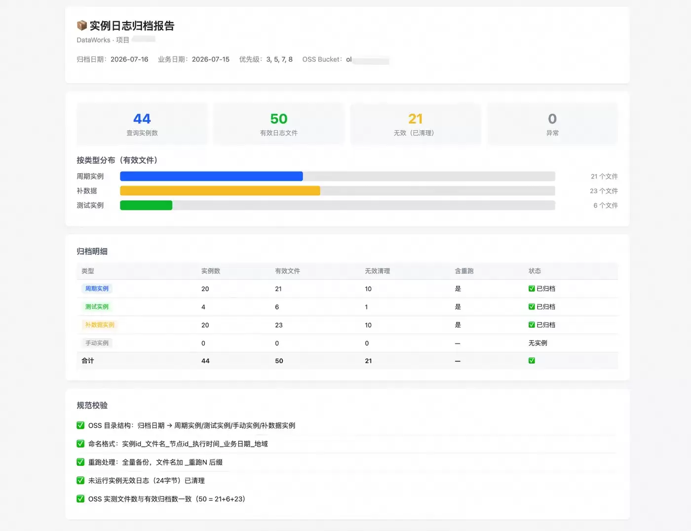
Task: Click the green check icon in 测试实例 row
Action: click(532, 306)
